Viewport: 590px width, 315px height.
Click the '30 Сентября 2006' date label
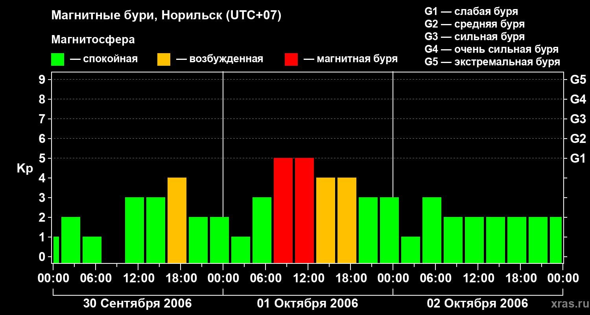coord(137,304)
